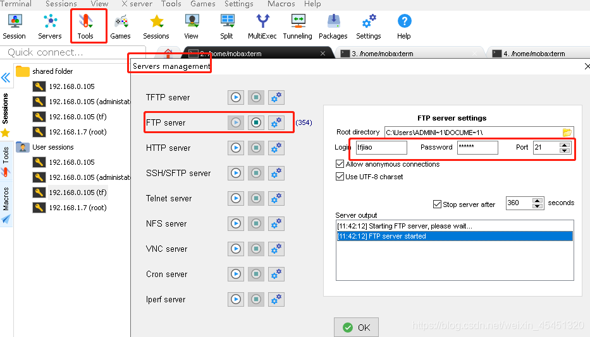Decrease the stop-after seconds value
Viewport: 590px width, 337px height.
click(538, 206)
